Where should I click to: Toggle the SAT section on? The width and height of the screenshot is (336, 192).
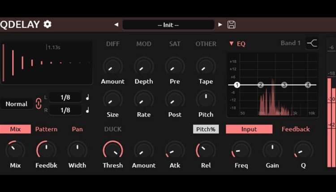(175, 44)
